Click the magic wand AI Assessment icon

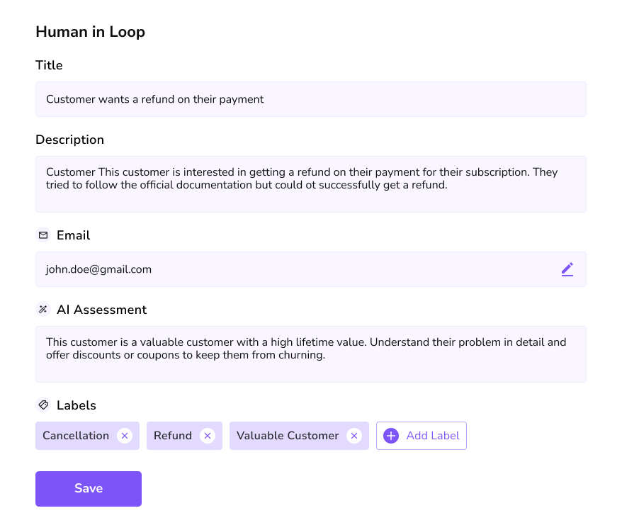43,310
